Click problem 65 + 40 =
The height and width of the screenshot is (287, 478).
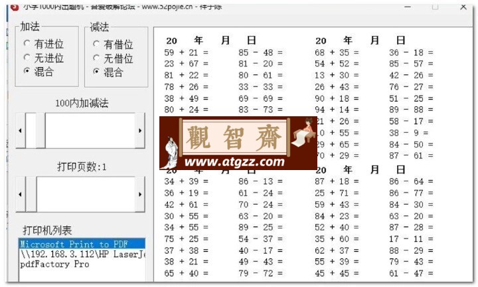click(187, 273)
